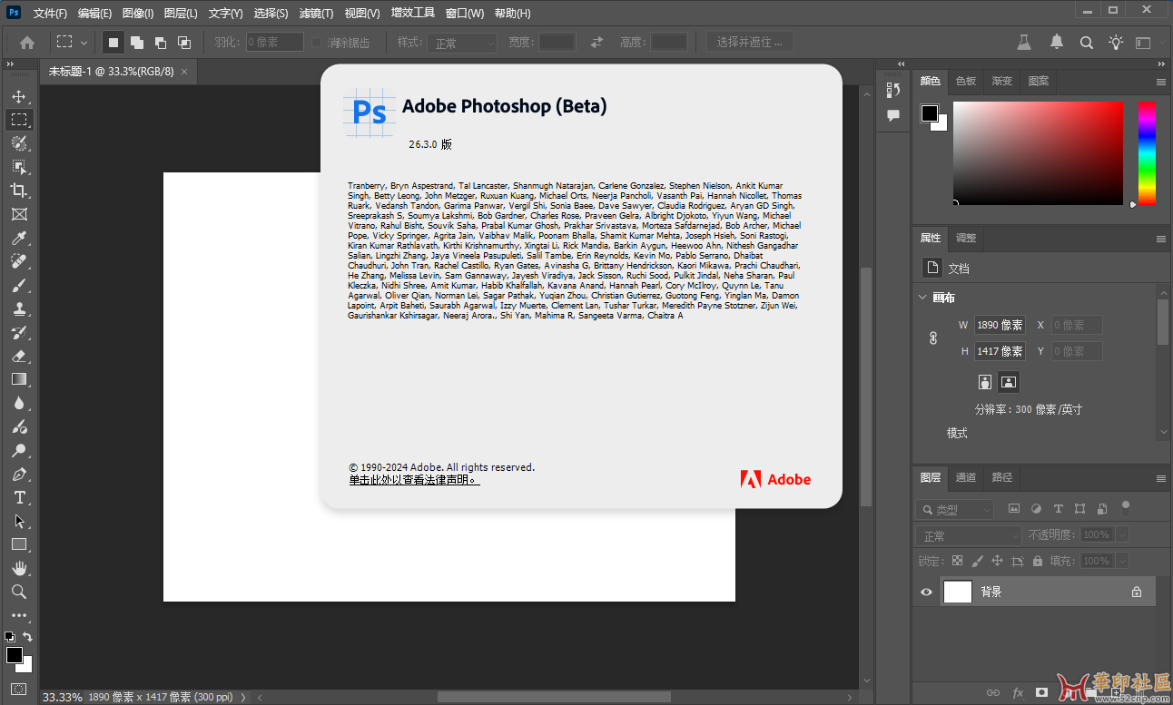Screen dimensions: 1173x705
Task: Open the 图层(L) menu
Action: pyautogui.click(x=181, y=14)
